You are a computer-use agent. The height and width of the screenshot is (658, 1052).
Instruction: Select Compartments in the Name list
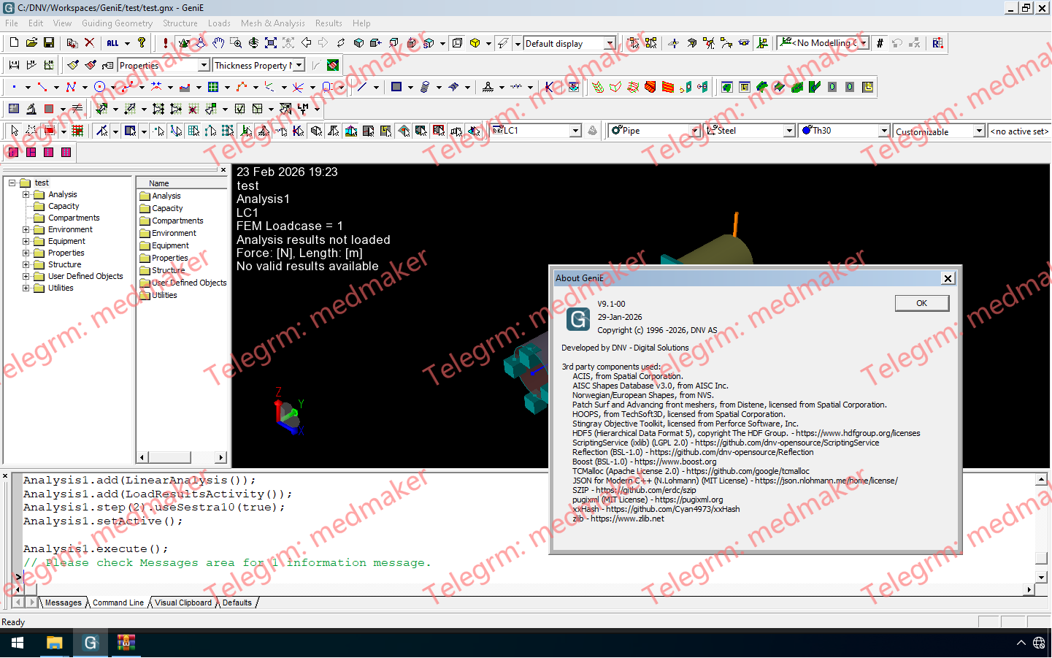click(177, 221)
